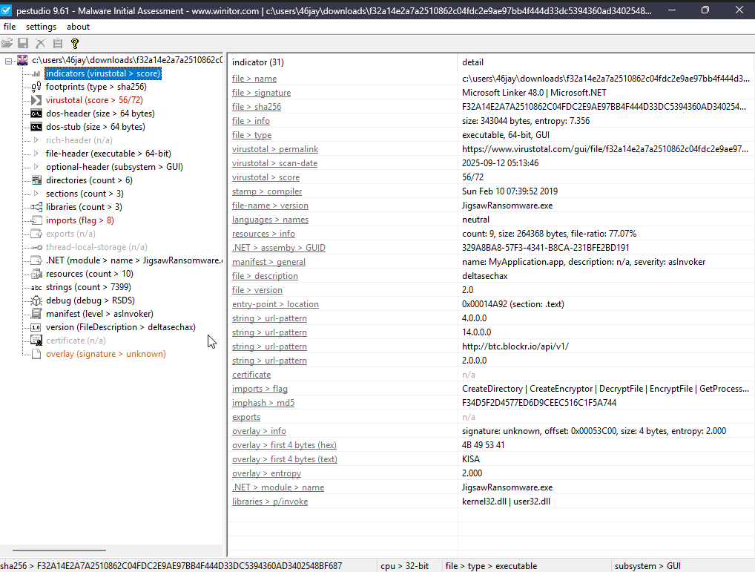Click the deltasechax description cell
This screenshot has width=755, height=572.
click(485, 277)
